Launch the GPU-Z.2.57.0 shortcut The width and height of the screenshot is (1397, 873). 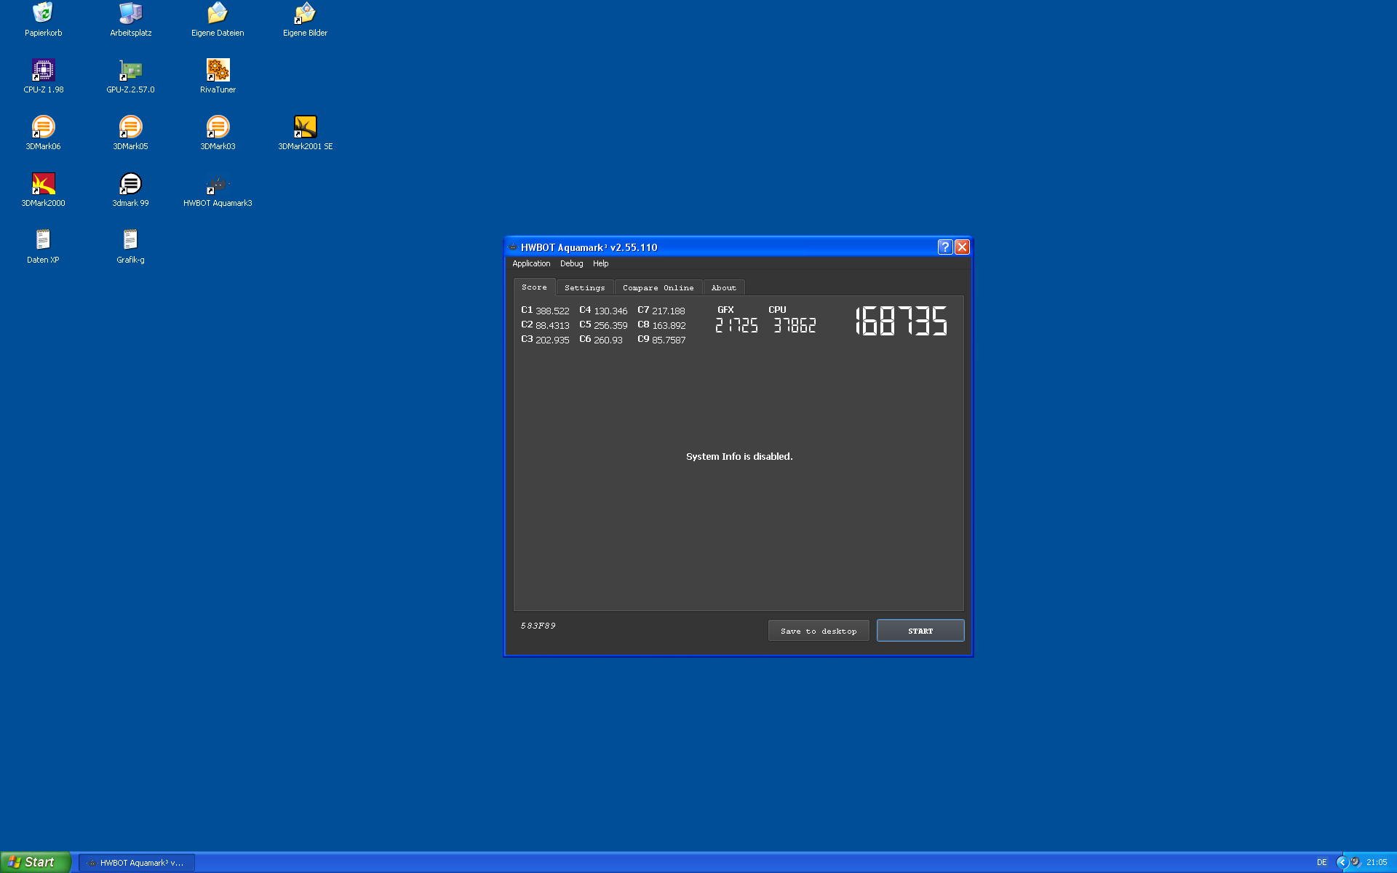point(130,76)
